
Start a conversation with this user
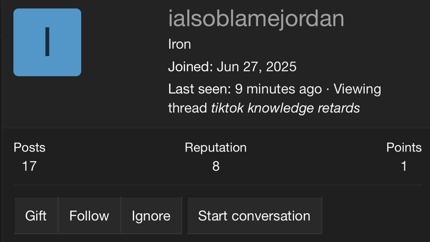point(254,215)
